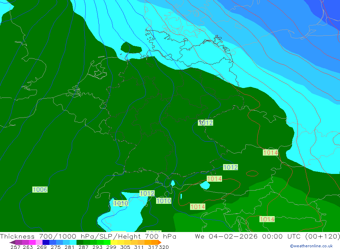The width and height of the screenshot is (340, 249).
Task: Click the legend value 275
Action: point(55,247)
